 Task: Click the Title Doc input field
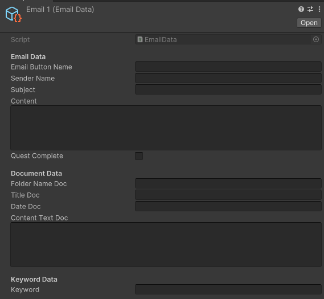[228, 195]
